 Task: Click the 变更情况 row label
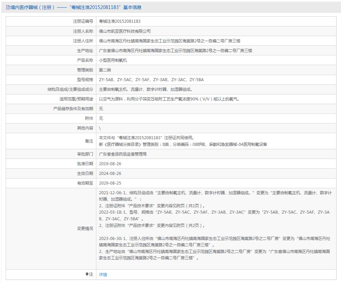pyautogui.click(x=85, y=229)
